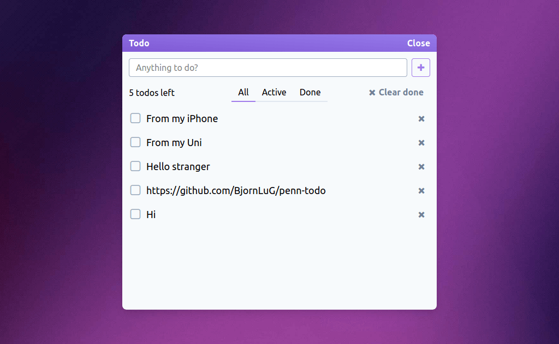Screen dimensions: 559x344
Task: Show only Done todos tab
Action: (x=310, y=93)
